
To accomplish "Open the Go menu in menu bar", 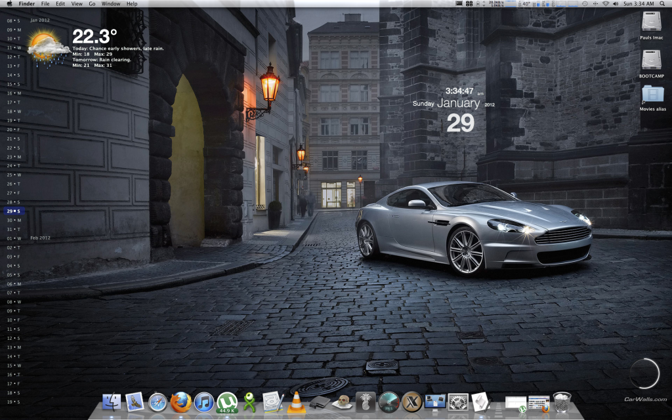I will pyautogui.click(x=92, y=4).
